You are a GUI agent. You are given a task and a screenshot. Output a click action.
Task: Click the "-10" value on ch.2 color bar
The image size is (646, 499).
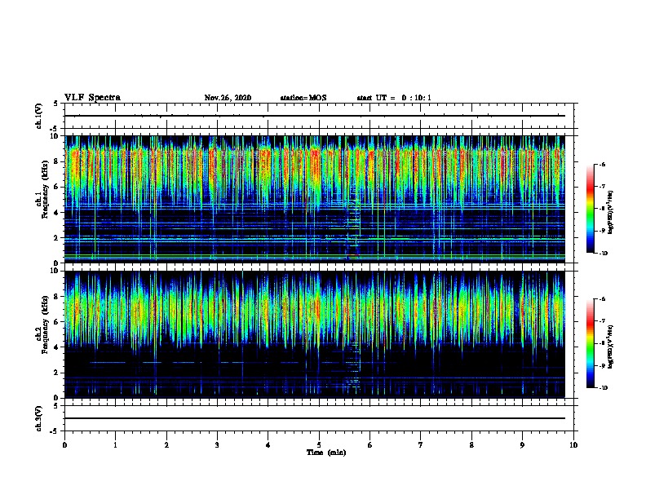pyautogui.click(x=603, y=388)
